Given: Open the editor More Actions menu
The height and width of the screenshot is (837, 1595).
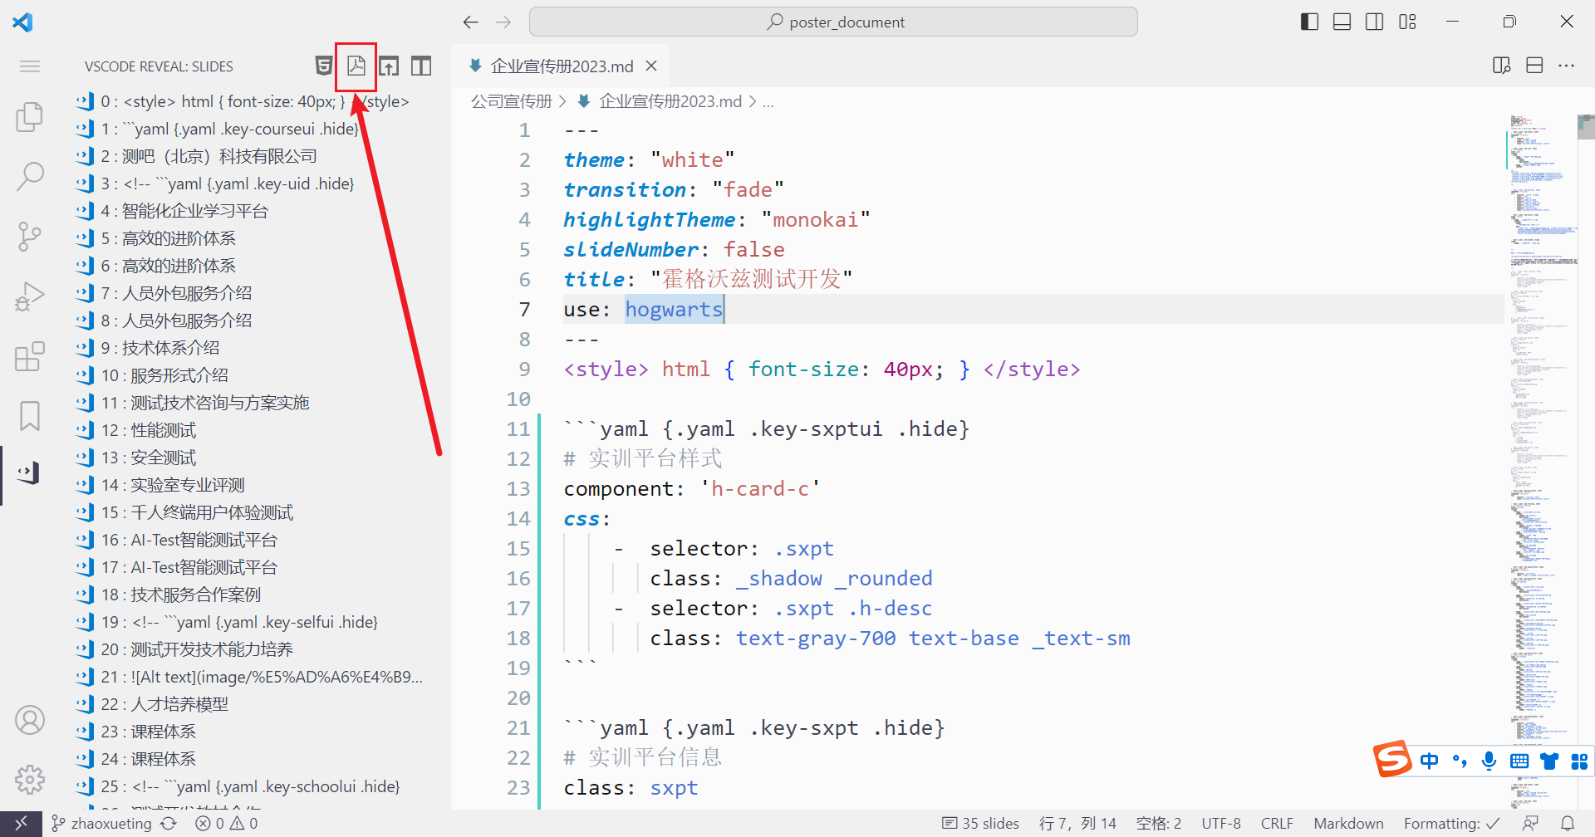Looking at the screenshot, I should pos(1566,66).
